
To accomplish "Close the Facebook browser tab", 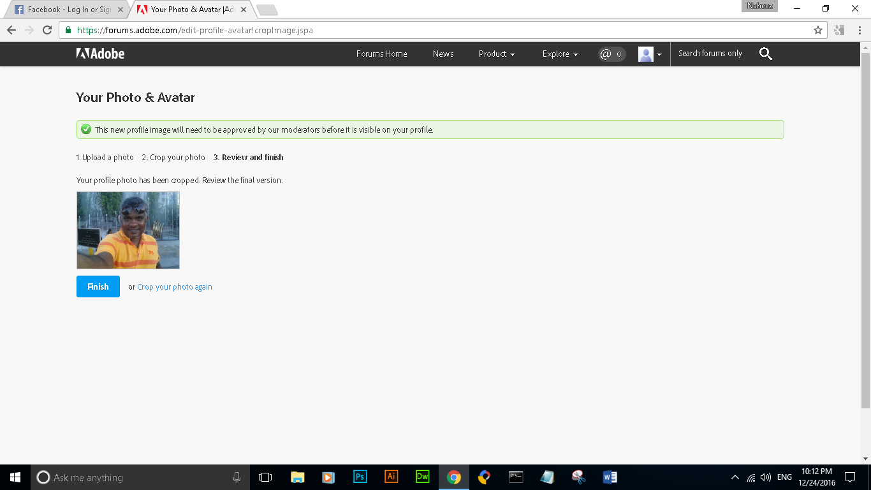I will (x=121, y=10).
